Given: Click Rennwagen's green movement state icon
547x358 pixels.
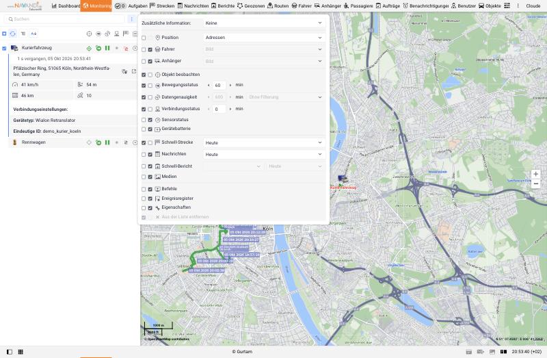Looking at the screenshot, I should click(x=98, y=142).
